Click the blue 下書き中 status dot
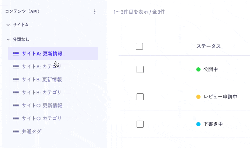Image resolution: width=250 pixels, height=148 pixels. tap(198, 124)
